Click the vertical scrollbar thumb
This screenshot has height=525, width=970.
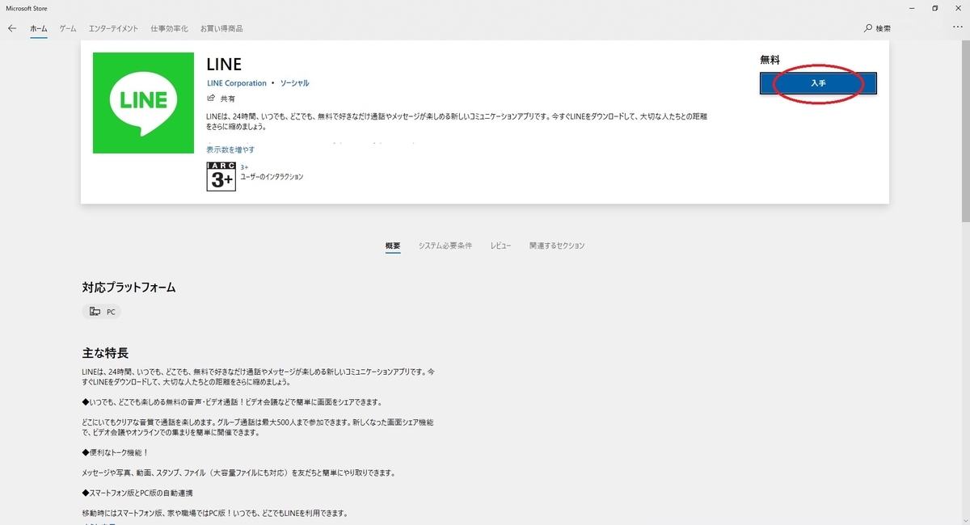pos(965,129)
